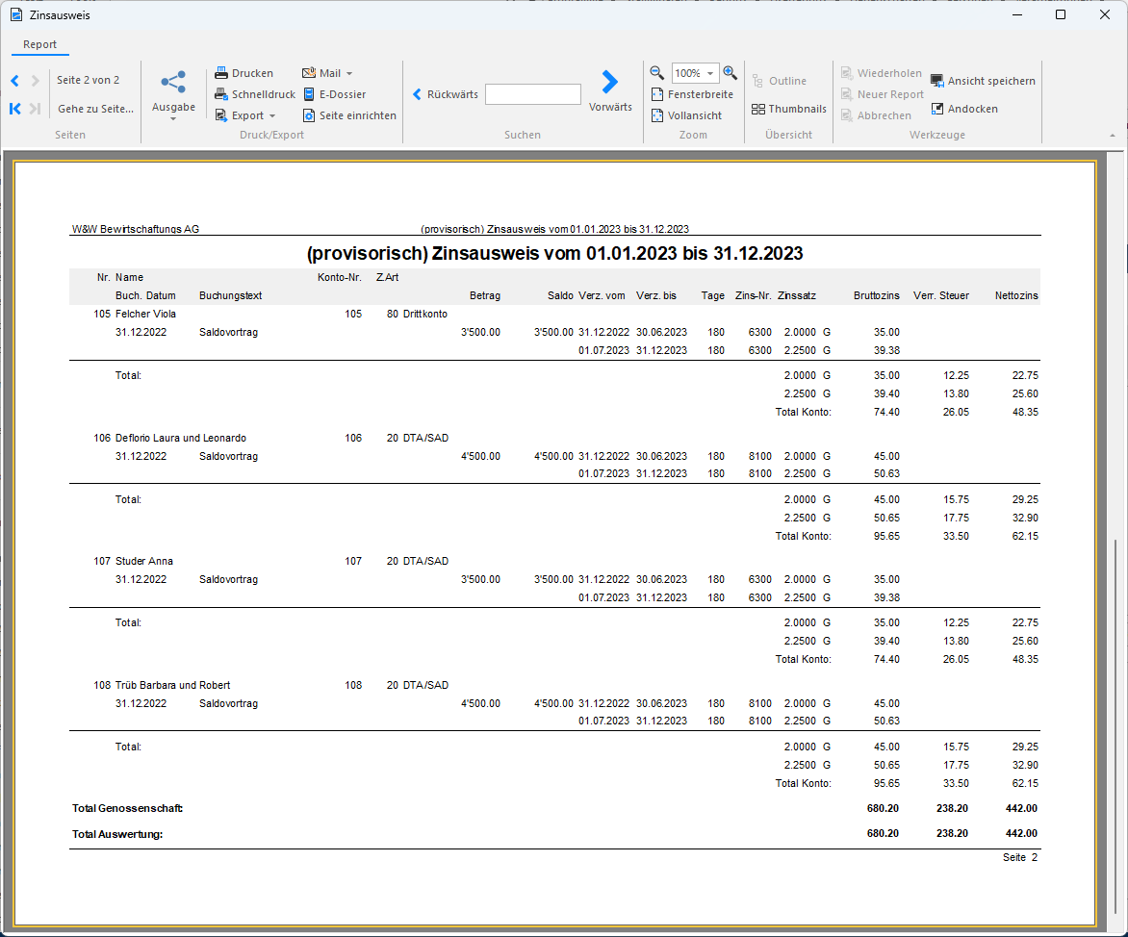
Task: Search Vorwärts with the blue arrow
Action: (610, 90)
